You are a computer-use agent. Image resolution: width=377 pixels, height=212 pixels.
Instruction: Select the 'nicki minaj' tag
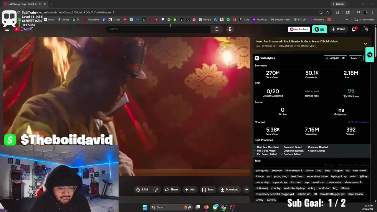[x=262, y=188]
